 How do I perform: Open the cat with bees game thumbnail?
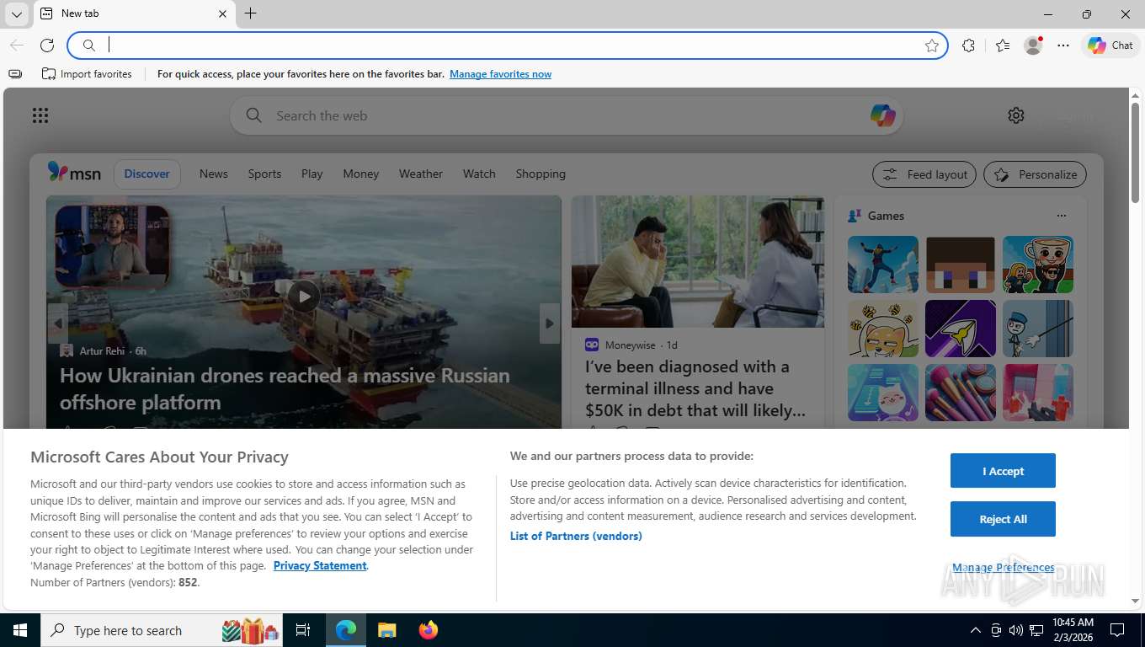click(883, 329)
